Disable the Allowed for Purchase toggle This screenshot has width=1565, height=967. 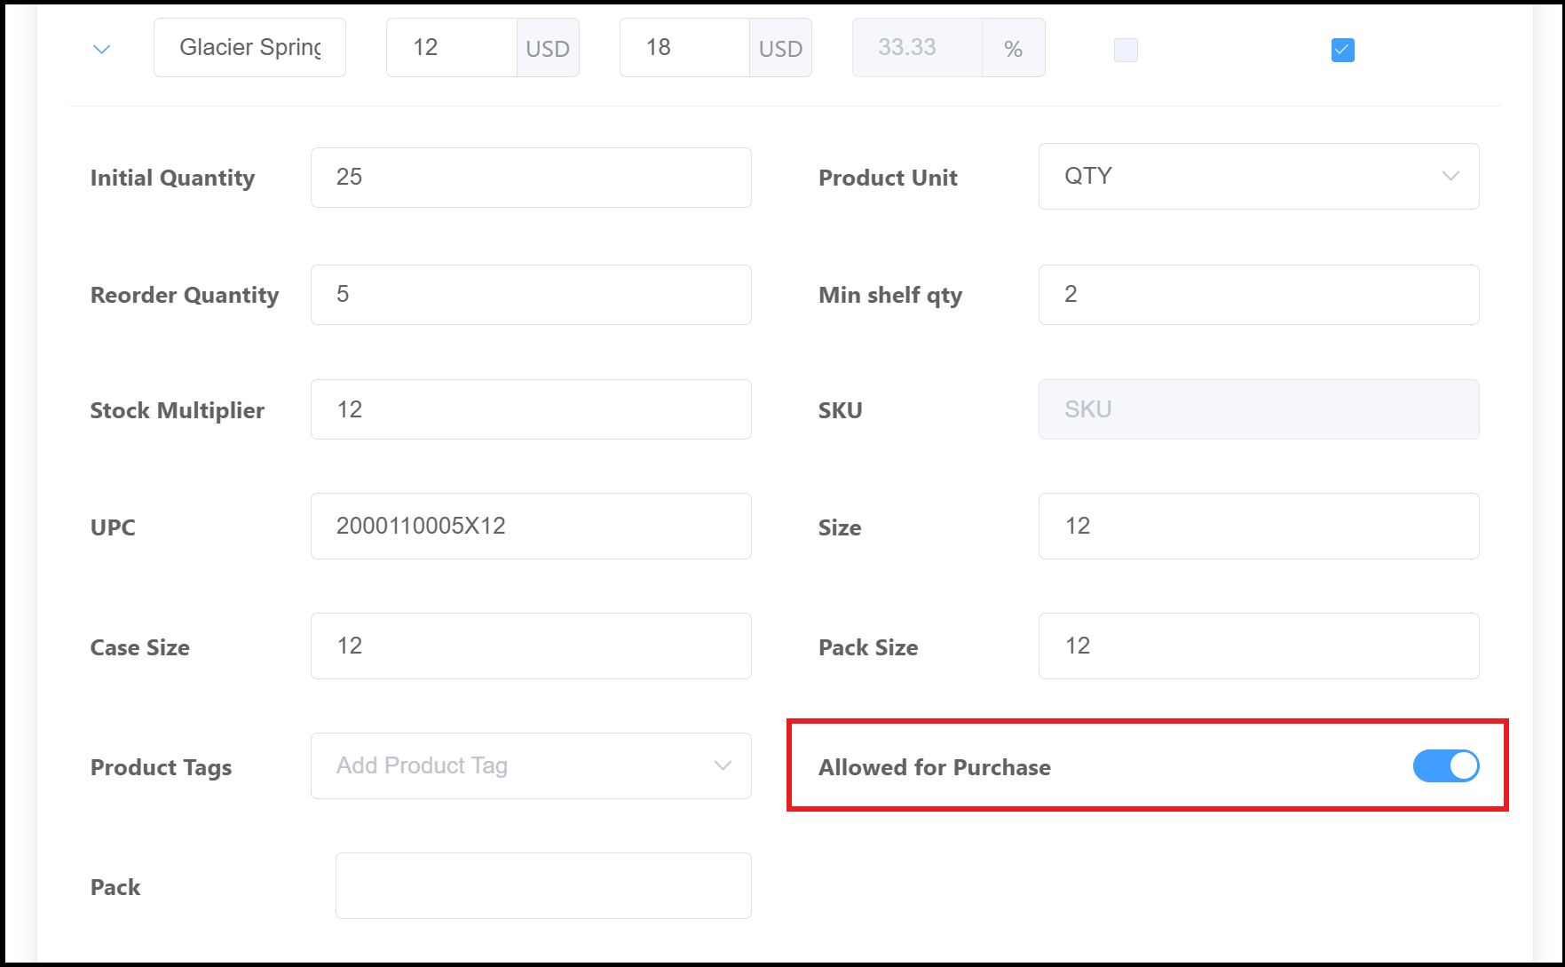(1446, 765)
